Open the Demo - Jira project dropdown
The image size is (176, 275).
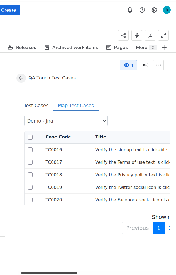(66, 121)
